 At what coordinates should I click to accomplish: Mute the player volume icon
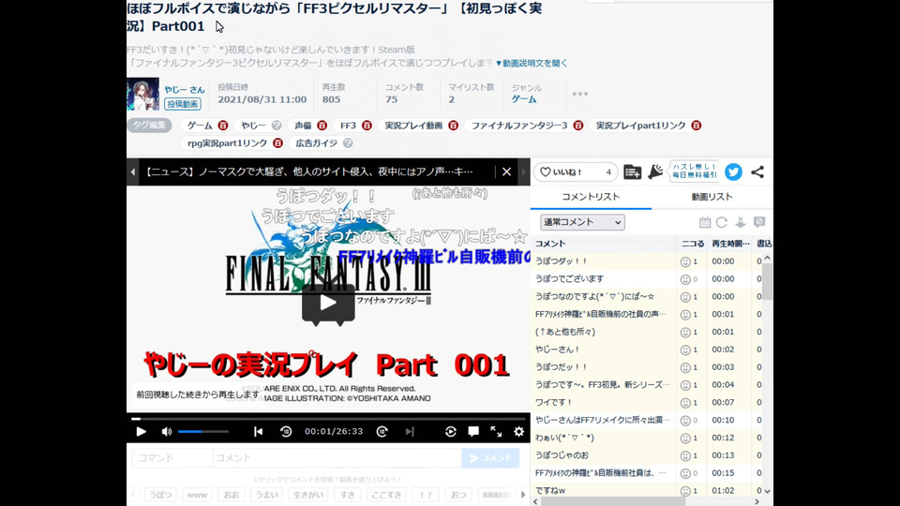[167, 431]
